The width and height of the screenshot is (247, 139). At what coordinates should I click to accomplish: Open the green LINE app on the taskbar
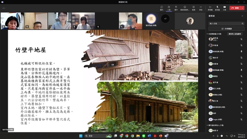coord(144,136)
